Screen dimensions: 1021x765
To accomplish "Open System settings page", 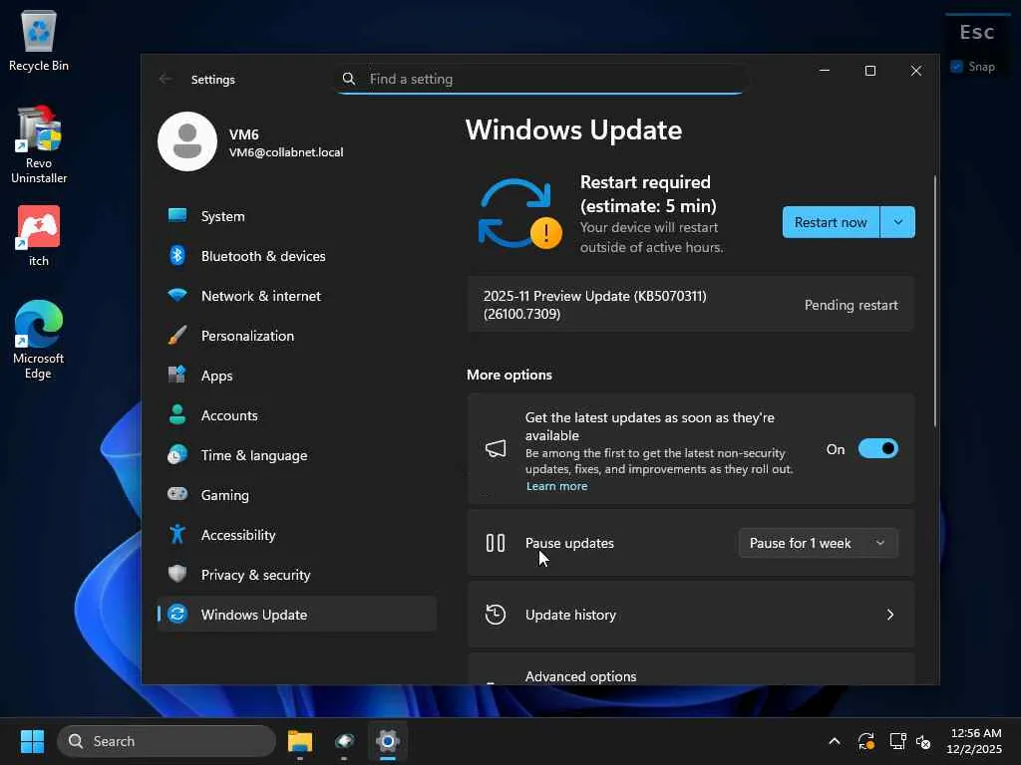I will click(297, 216).
